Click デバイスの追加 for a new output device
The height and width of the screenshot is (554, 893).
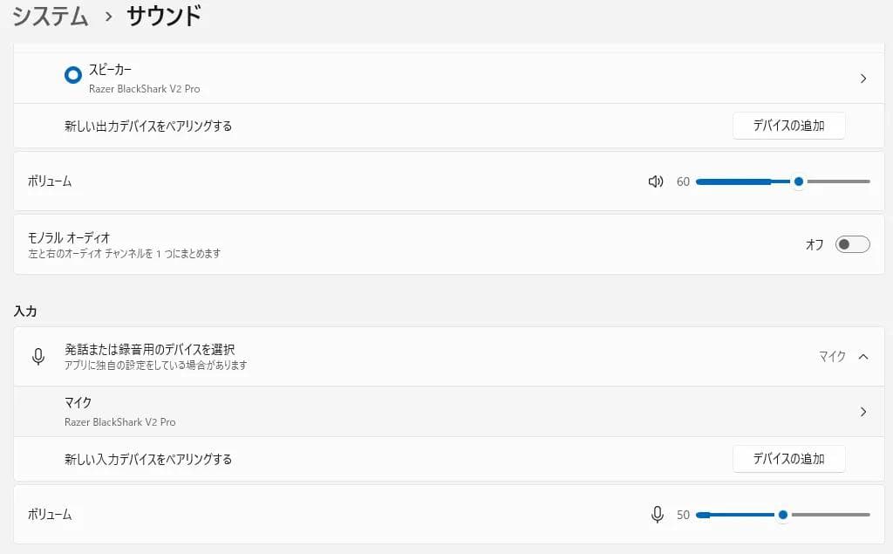[788, 126]
